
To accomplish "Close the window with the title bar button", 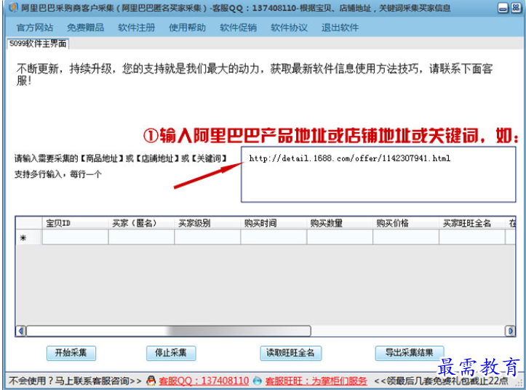I will coord(516,8).
